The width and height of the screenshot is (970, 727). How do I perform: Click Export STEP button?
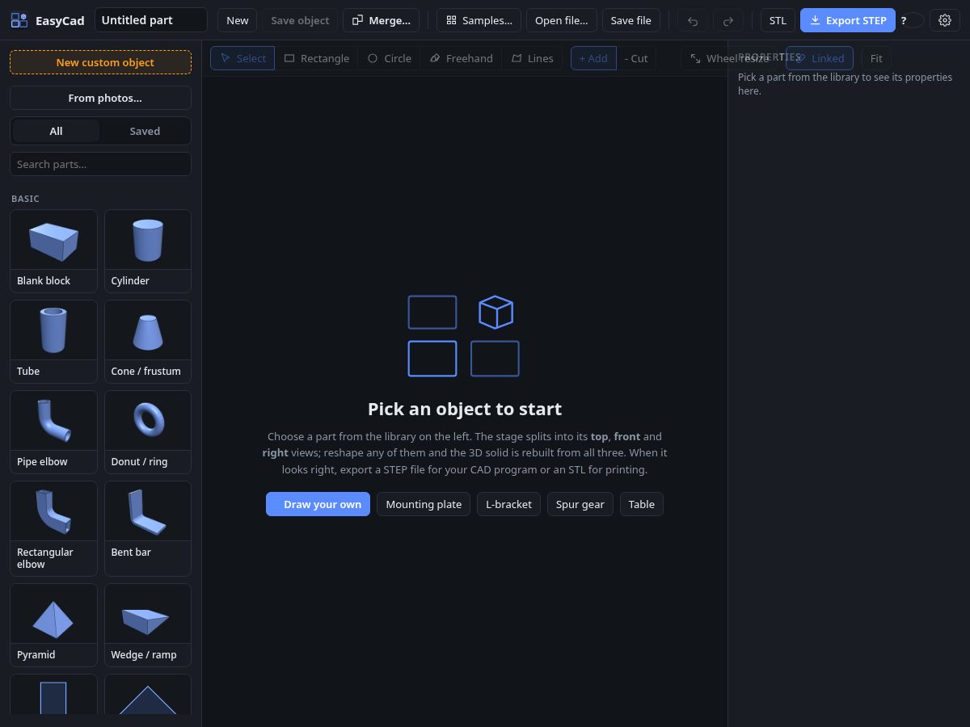(x=847, y=20)
